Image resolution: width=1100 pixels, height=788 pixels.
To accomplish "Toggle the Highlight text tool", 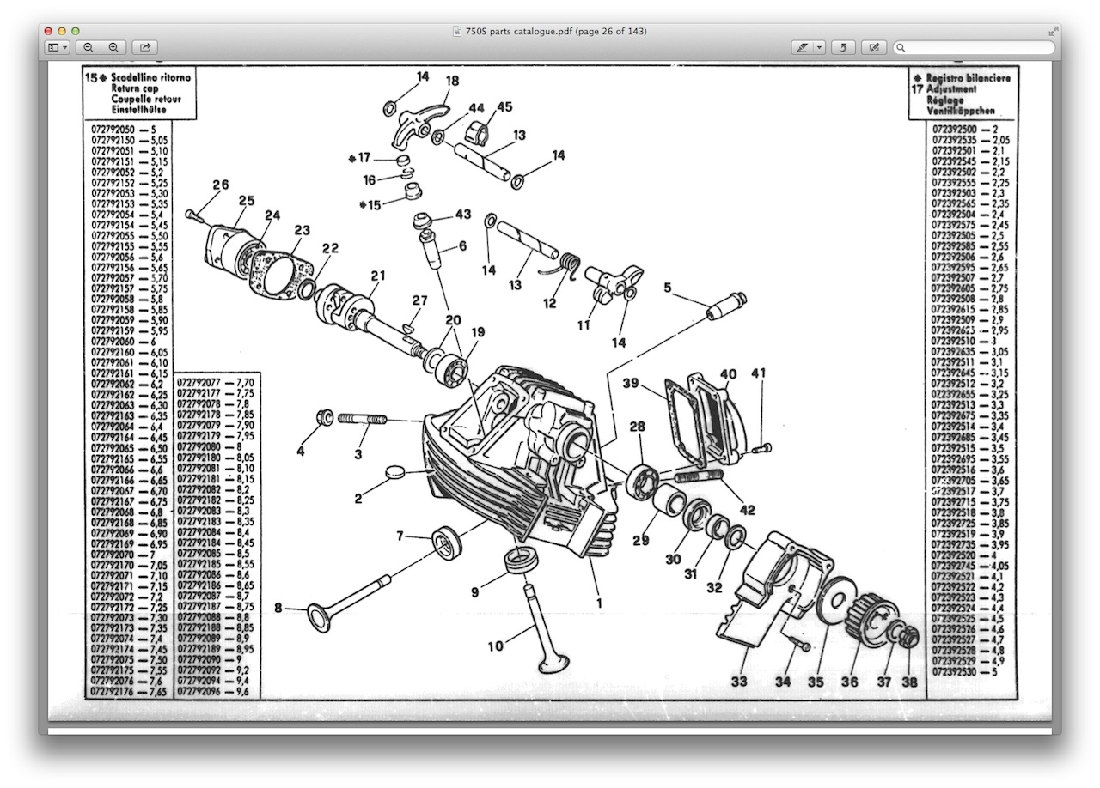I will tap(802, 48).
